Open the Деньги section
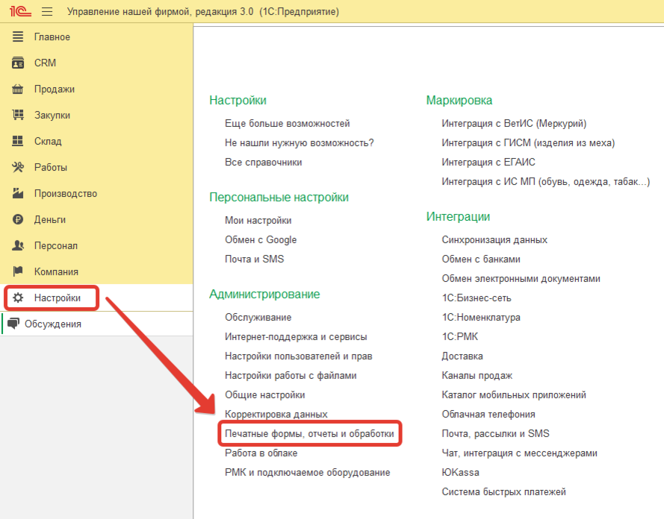This screenshot has height=519, width=664. (x=50, y=220)
